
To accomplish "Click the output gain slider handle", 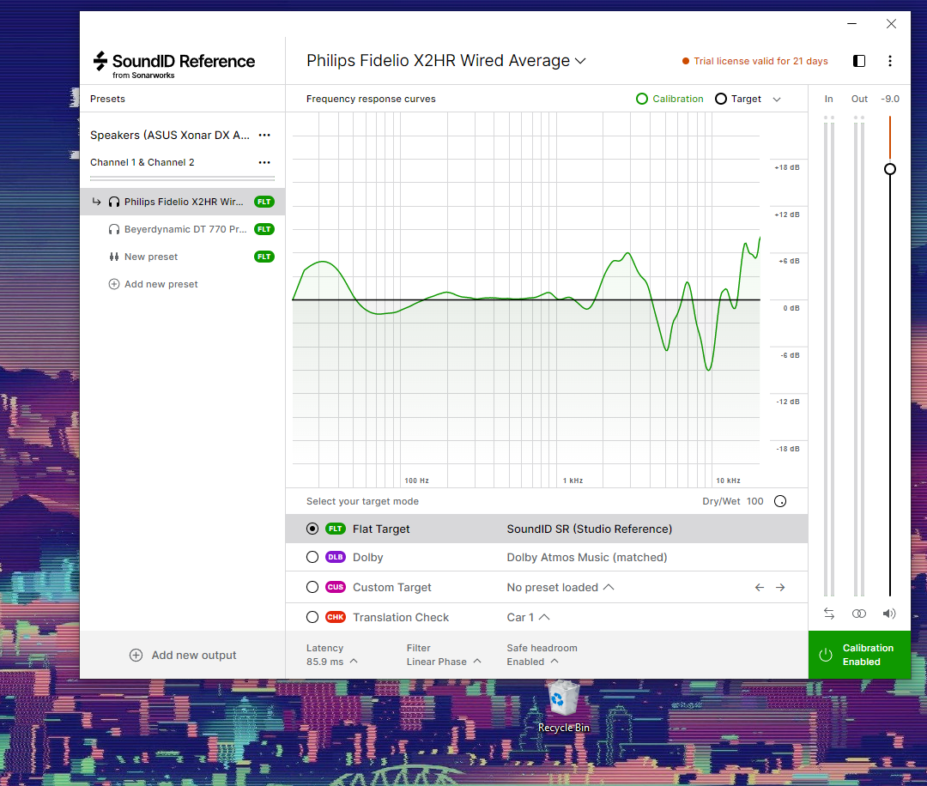I will pyautogui.click(x=890, y=169).
